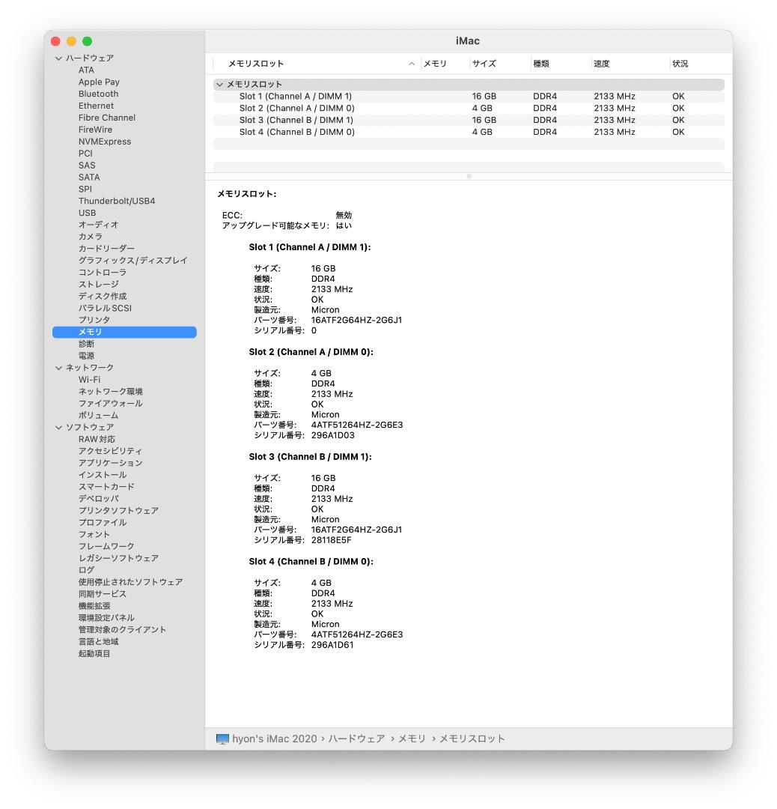This screenshot has width=777, height=809.
Task: Open Thunderbolt/USB4 details
Action: click(118, 201)
